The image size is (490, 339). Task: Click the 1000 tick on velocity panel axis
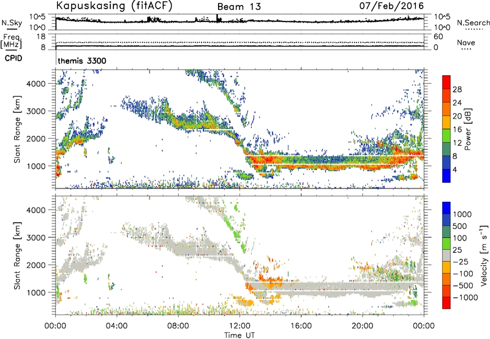[36, 292]
